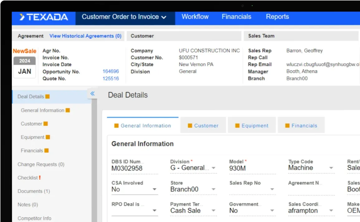Switch to General Information tab
360x222 pixels.
[x=143, y=125]
